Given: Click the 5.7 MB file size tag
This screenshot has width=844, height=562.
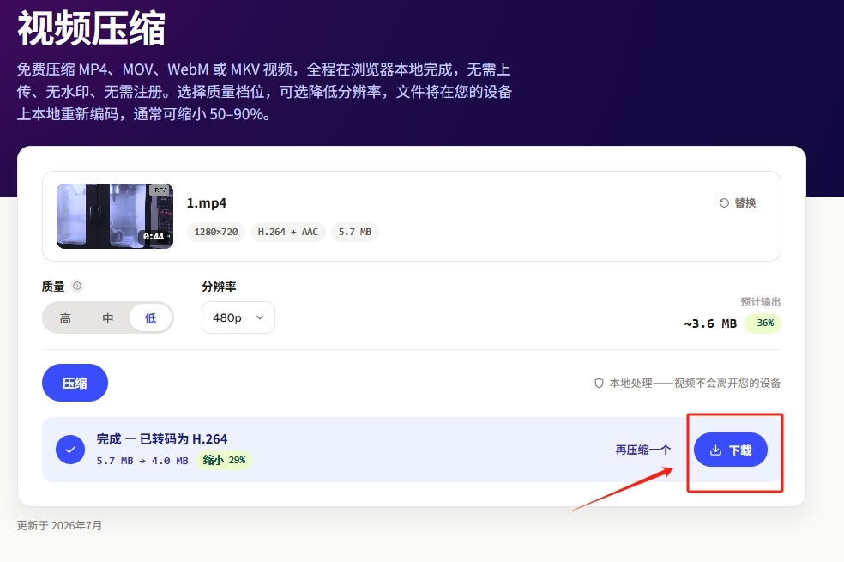Looking at the screenshot, I should pyautogui.click(x=355, y=232).
